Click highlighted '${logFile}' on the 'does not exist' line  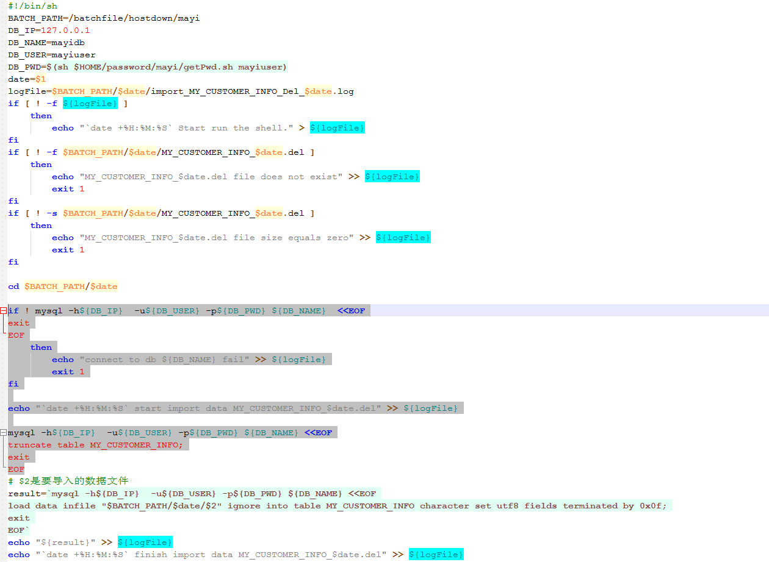coord(392,177)
